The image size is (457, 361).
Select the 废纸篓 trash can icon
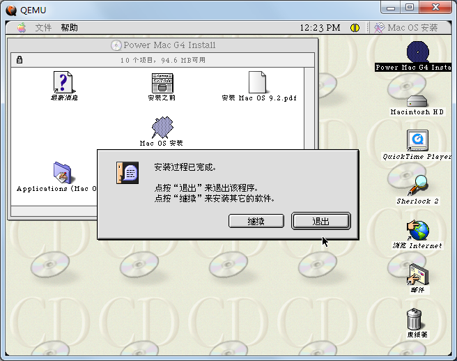coord(414,319)
